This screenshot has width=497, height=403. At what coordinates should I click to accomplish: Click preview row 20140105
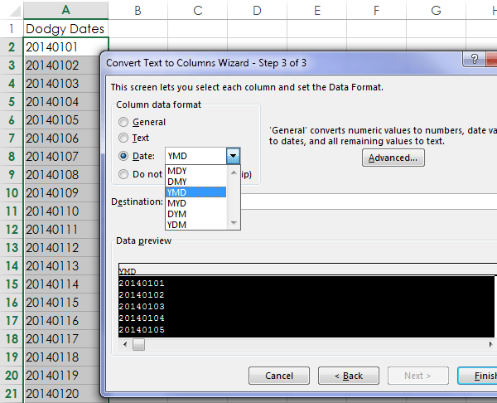pos(142,330)
